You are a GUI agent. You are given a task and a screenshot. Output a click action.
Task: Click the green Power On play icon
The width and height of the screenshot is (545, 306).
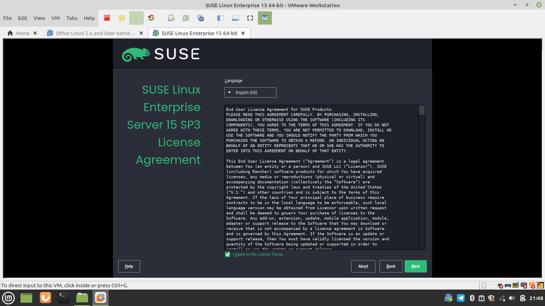[136, 18]
